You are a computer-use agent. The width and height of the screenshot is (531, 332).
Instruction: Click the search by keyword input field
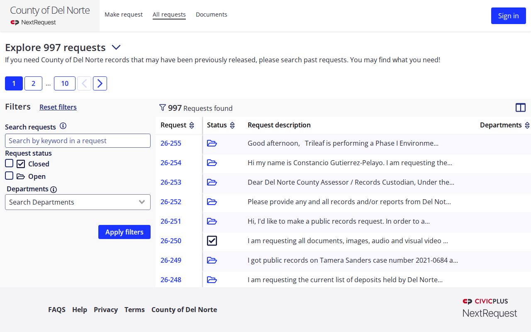point(78,141)
